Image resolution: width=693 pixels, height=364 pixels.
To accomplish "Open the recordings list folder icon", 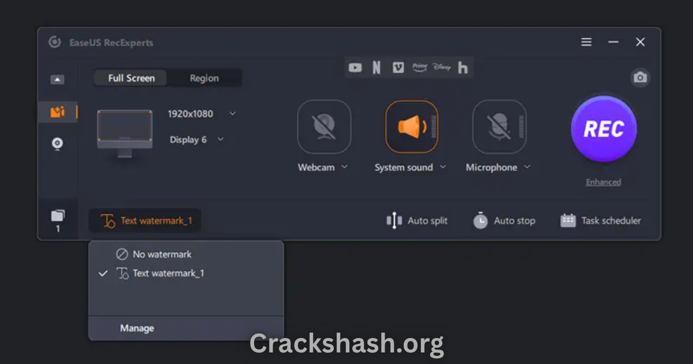I will (57, 216).
